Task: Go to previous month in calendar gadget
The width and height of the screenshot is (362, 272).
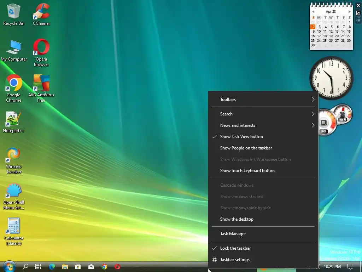Action: (313, 12)
